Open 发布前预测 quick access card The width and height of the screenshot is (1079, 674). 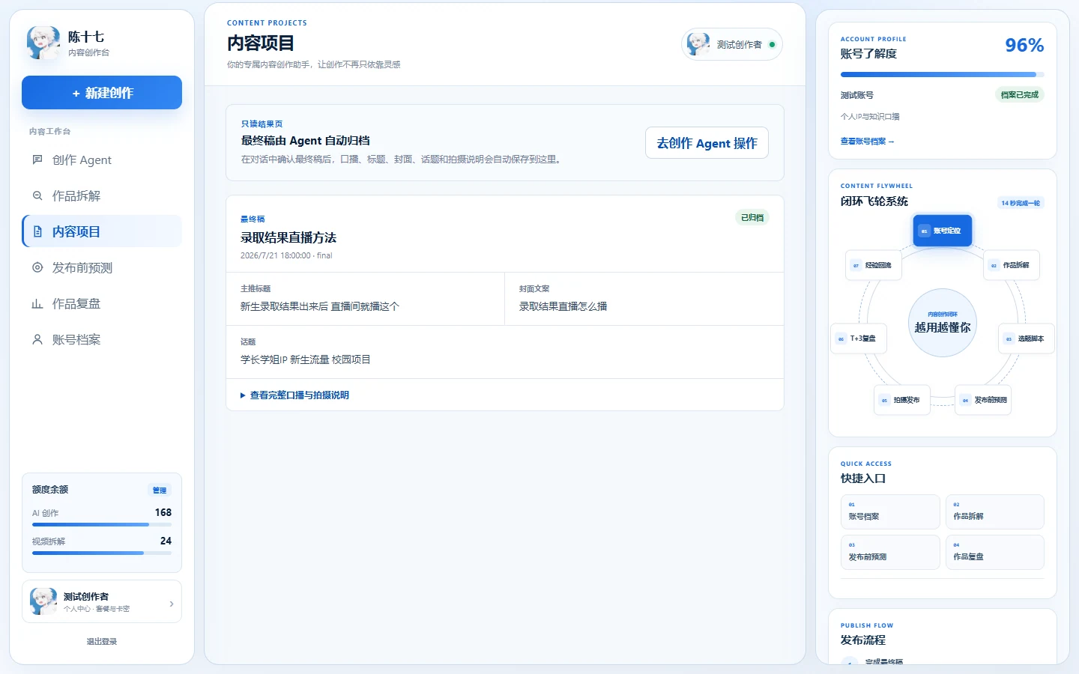(890, 552)
